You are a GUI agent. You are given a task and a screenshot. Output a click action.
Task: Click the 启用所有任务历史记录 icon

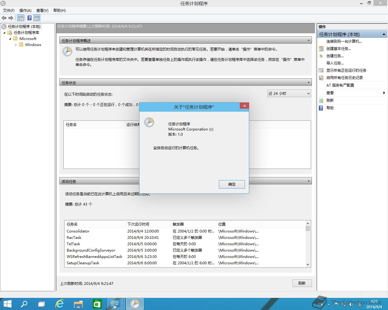[321, 78]
